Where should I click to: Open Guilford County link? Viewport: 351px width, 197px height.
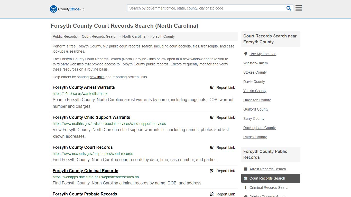256,109
